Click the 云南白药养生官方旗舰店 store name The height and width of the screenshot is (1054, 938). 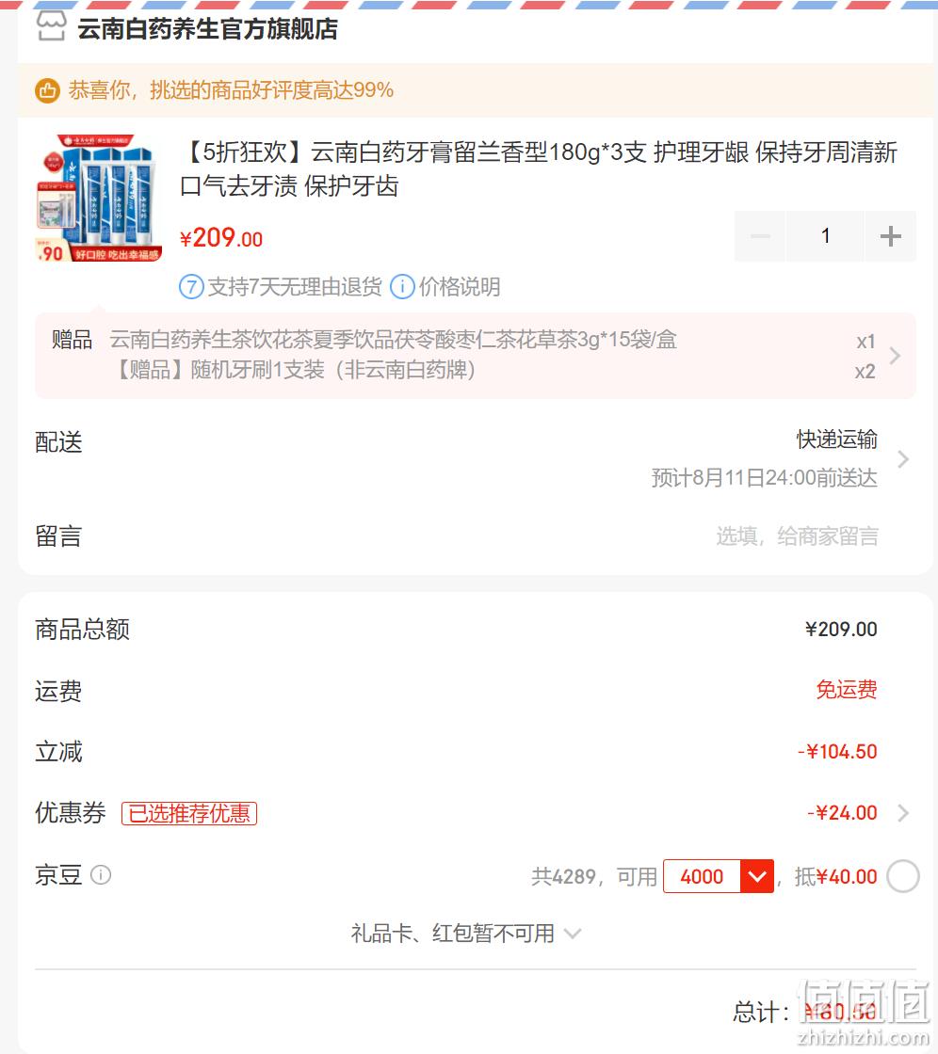(x=207, y=28)
